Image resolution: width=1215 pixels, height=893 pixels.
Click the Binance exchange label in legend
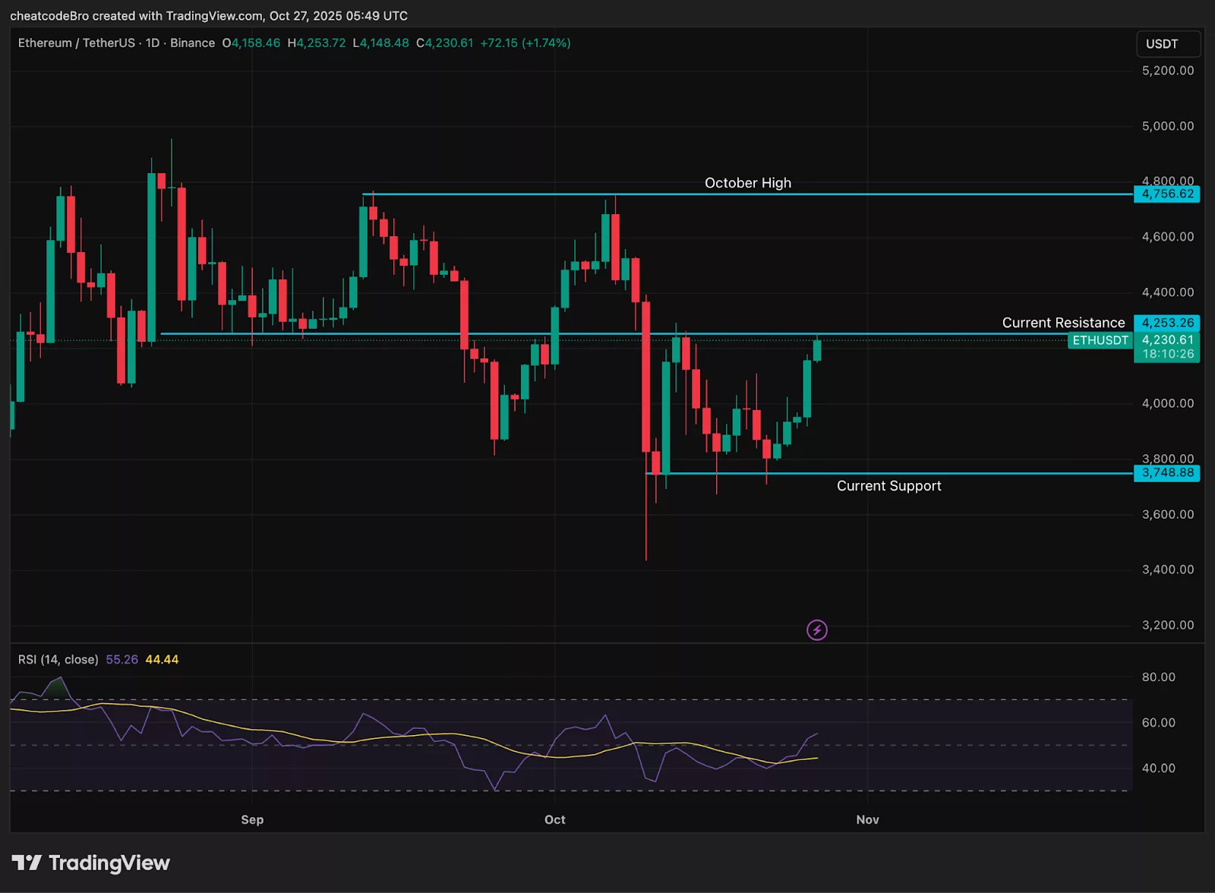(193, 43)
